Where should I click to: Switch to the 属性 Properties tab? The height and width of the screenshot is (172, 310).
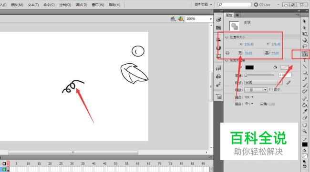pos(229,15)
